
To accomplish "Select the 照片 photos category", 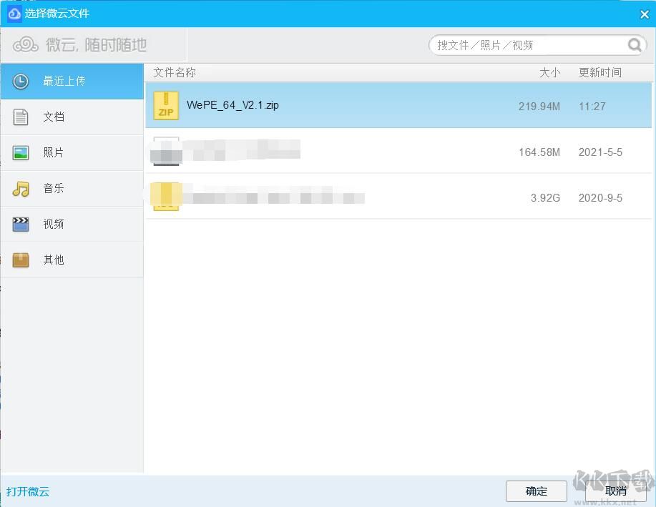I will point(72,153).
